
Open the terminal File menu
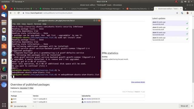point(14,24)
